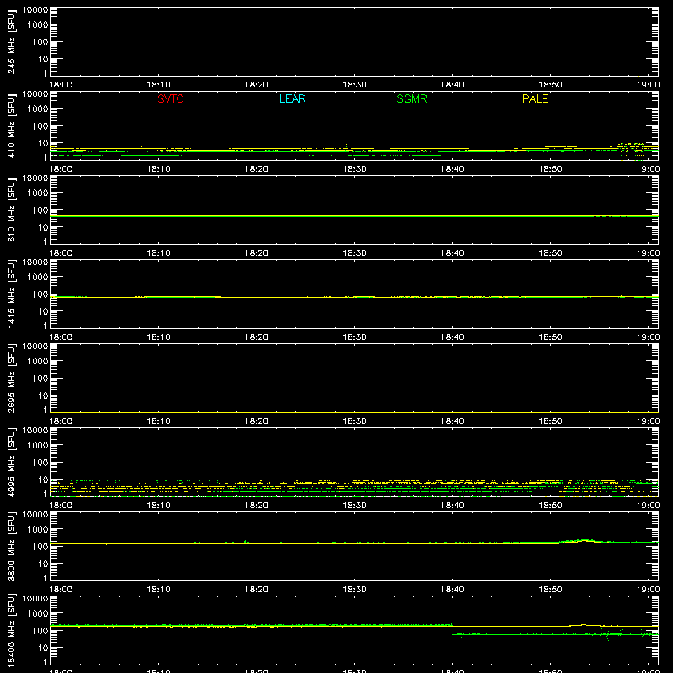Click the 10 tick in 15400 MHz panel
Image resolution: width=673 pixels, height=673 pixels.
(x=43, y=648)
